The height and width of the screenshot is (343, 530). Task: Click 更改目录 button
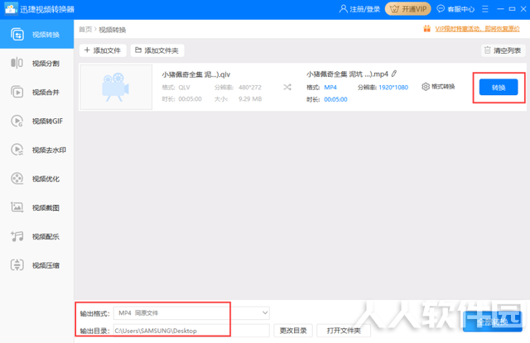(x=293, y=331)
